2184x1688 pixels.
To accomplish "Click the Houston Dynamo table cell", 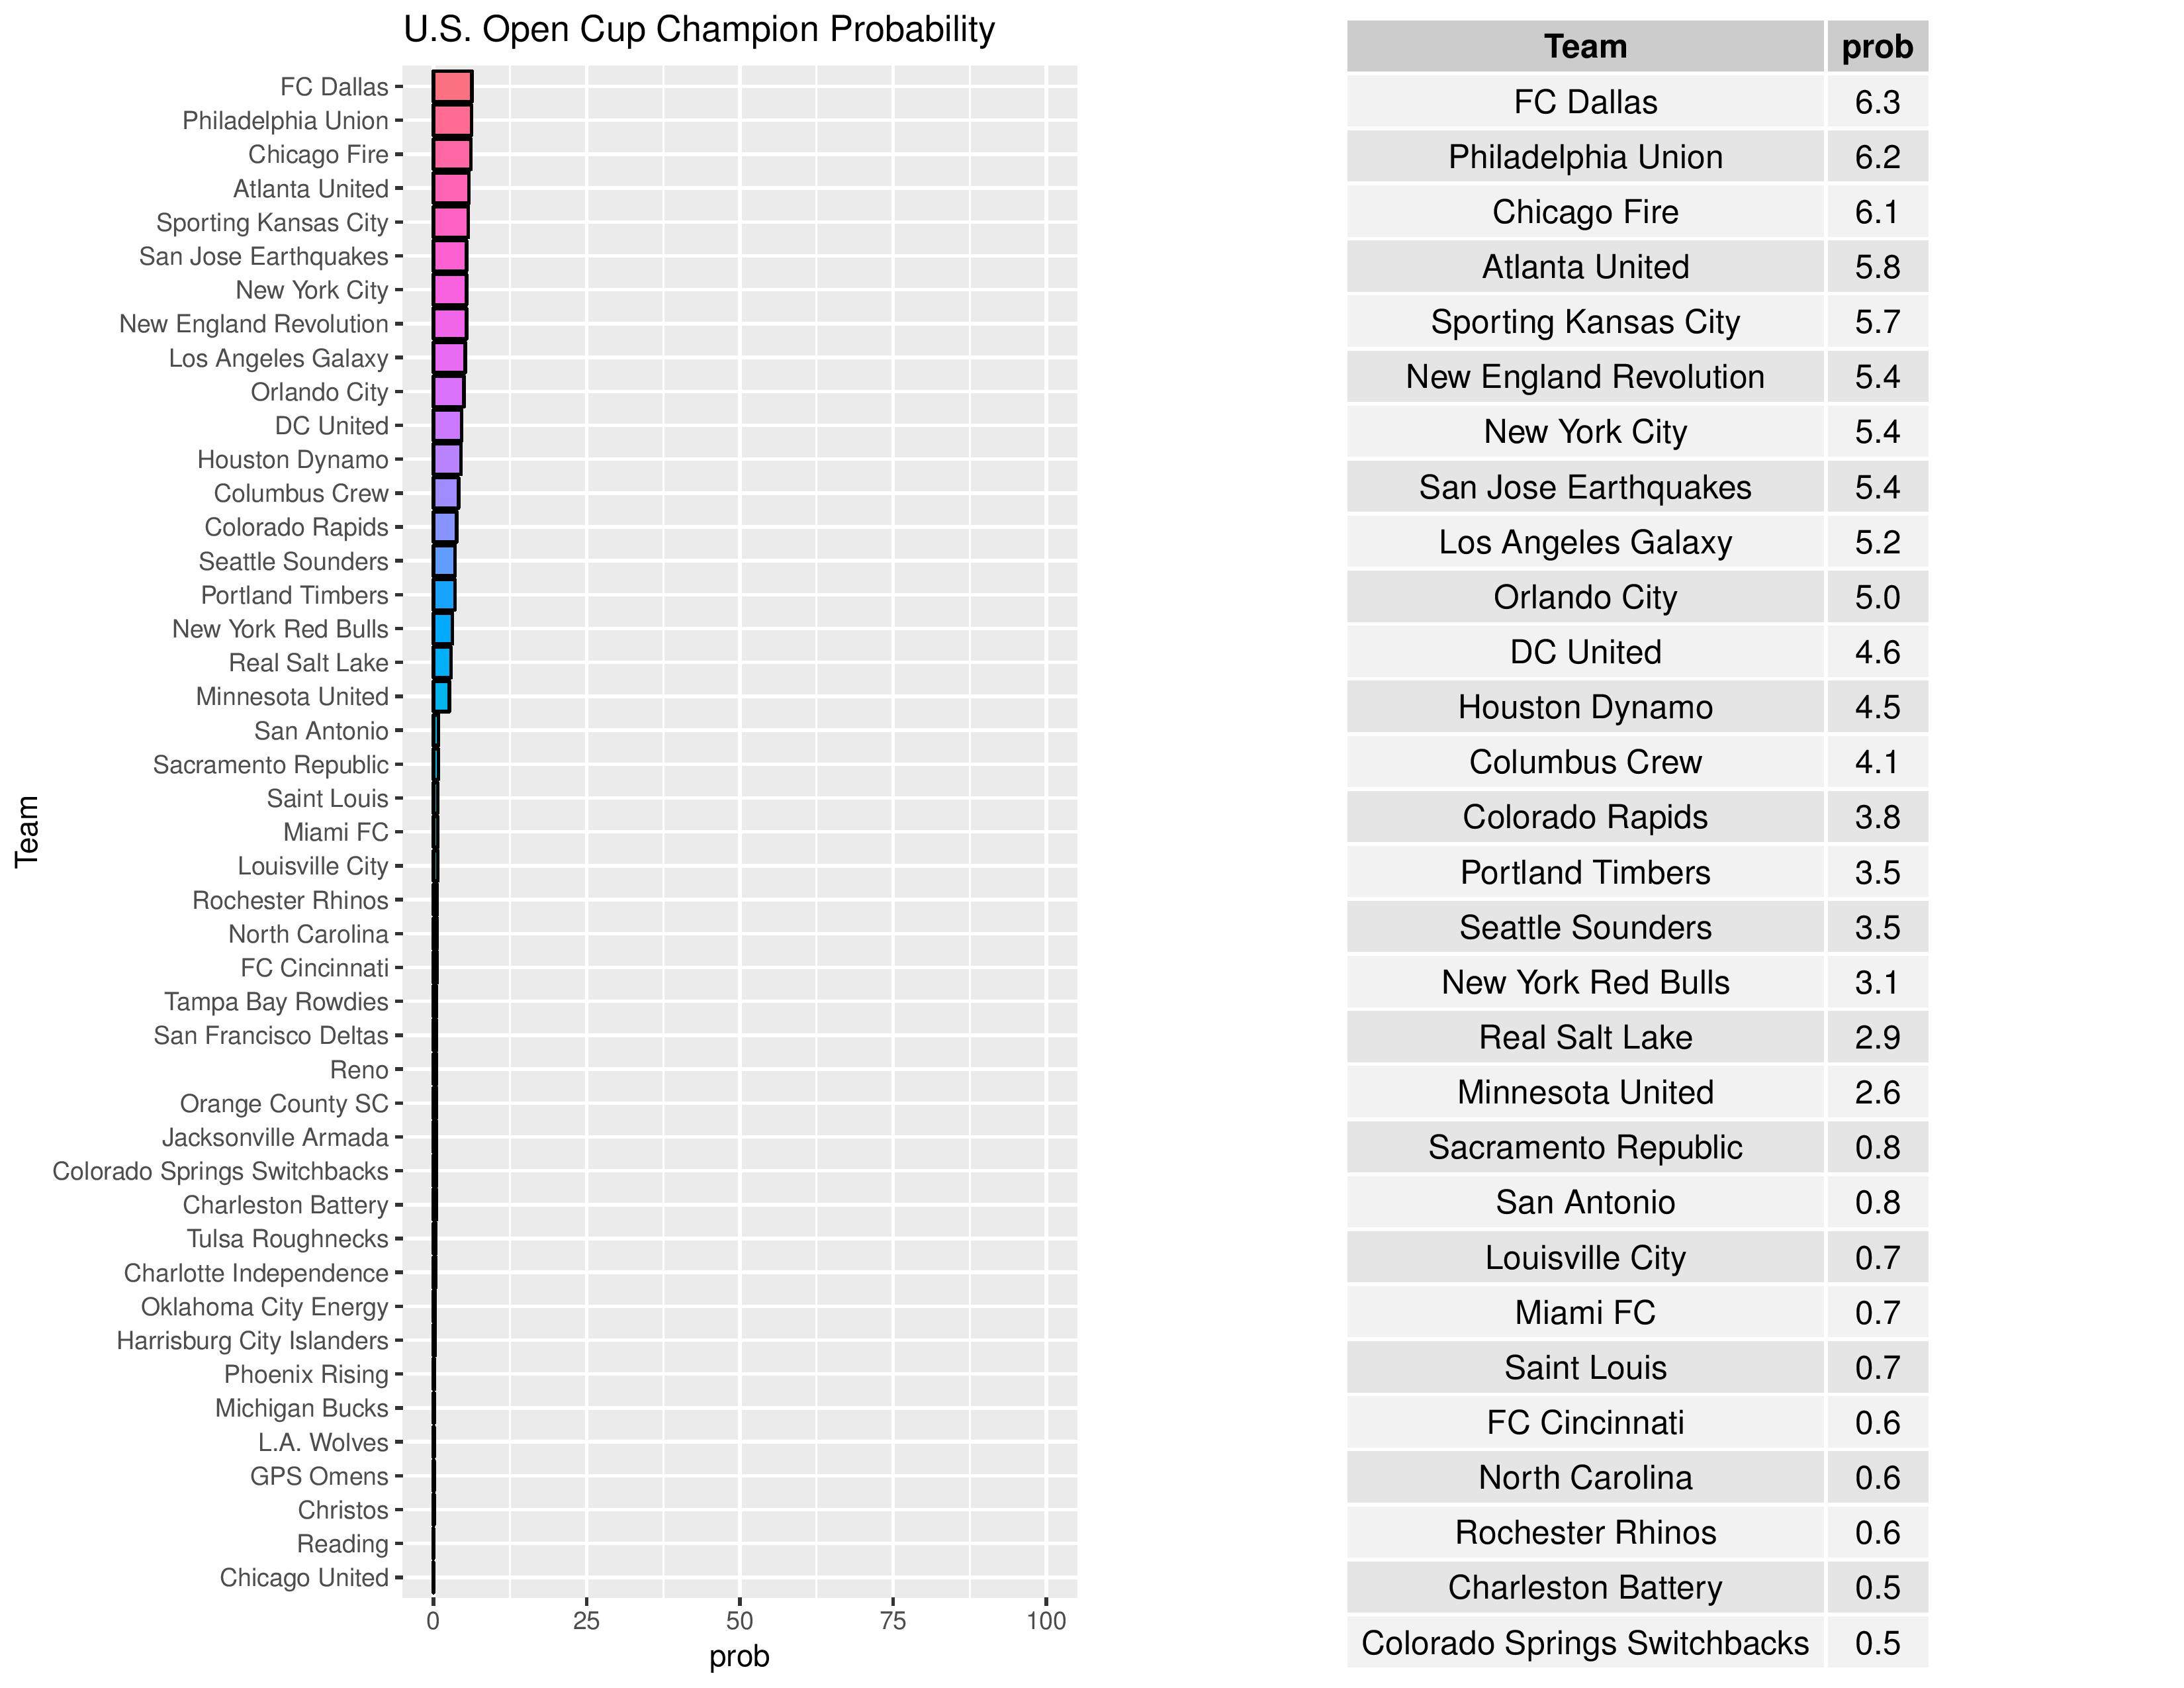I will tap(1584, 707).
